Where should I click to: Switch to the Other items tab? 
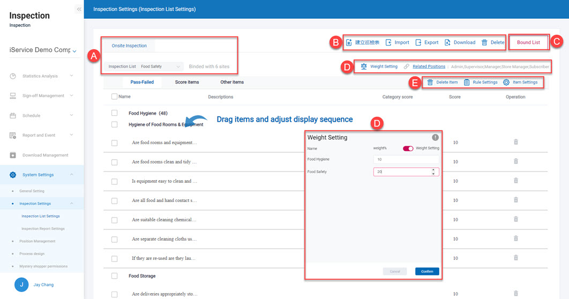coord(232,82)
